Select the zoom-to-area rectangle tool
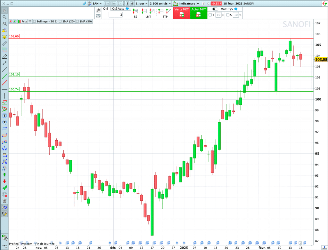This screenshot has width=328, height=250. (4, 24)
